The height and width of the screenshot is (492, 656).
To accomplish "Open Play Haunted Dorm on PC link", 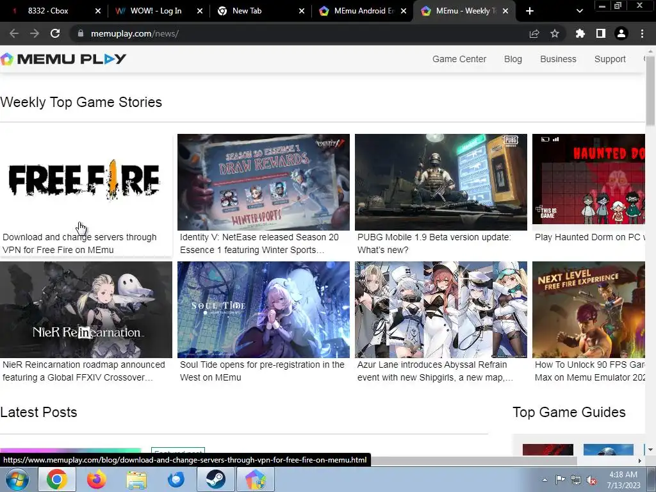I will coord(590,237).
